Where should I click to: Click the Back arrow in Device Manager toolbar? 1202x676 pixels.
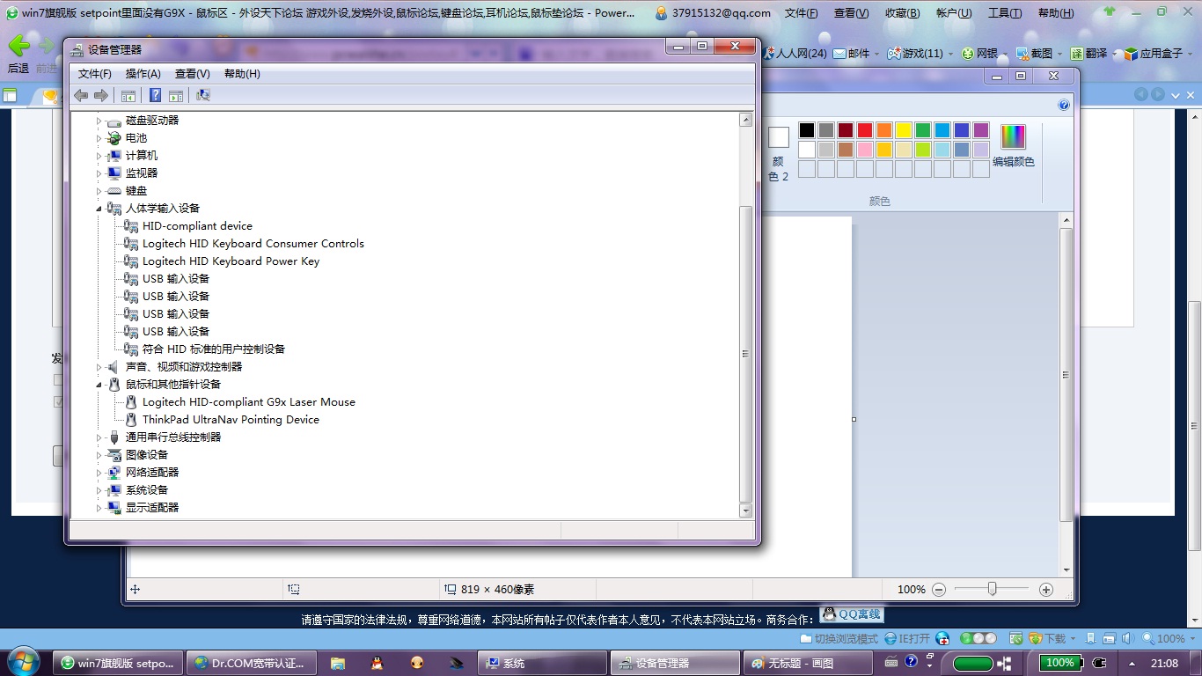click(x=81, y=95)
